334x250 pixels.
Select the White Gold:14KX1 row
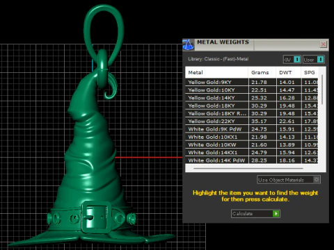click(252, 153)
